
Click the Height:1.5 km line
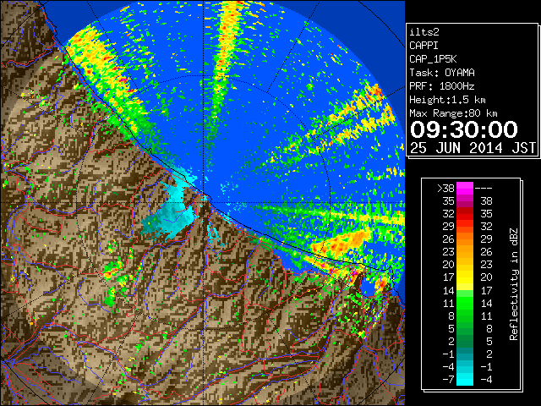[447, 100]
